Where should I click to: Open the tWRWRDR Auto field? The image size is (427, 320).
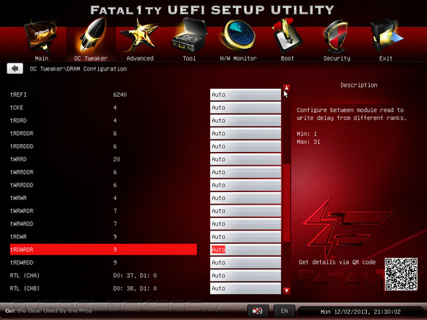click(246, 211)
